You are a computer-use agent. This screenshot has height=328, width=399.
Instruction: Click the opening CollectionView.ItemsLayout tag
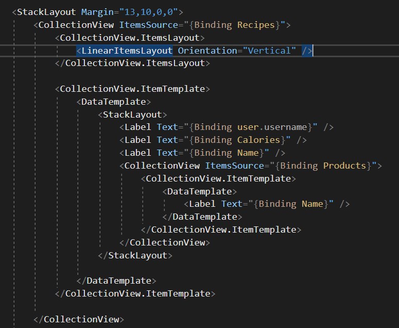tap(130, 38)
